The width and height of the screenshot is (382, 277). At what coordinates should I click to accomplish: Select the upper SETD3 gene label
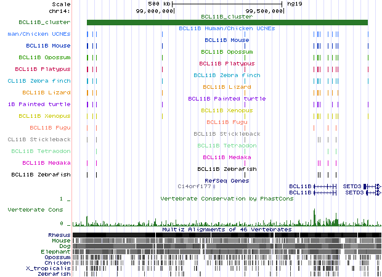(x=353, y=186)
